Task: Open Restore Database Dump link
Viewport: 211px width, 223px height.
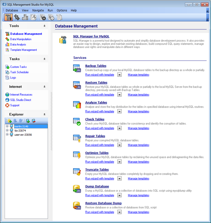Action: (x=103, y=203)
